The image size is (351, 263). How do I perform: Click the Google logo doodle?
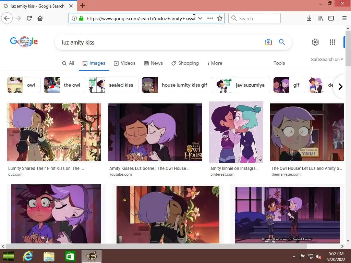click(24, 41)
